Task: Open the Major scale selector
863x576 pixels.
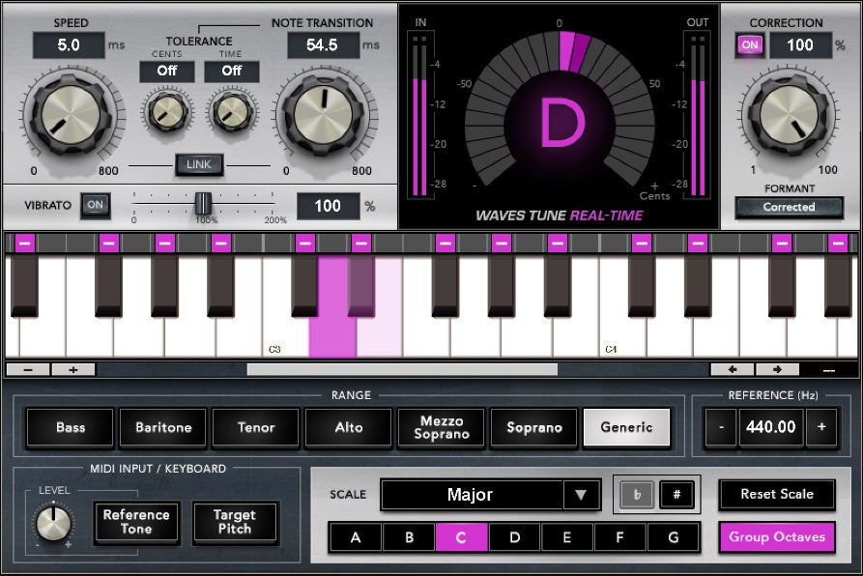Action: pyautogui.click(x=472, y=495)
